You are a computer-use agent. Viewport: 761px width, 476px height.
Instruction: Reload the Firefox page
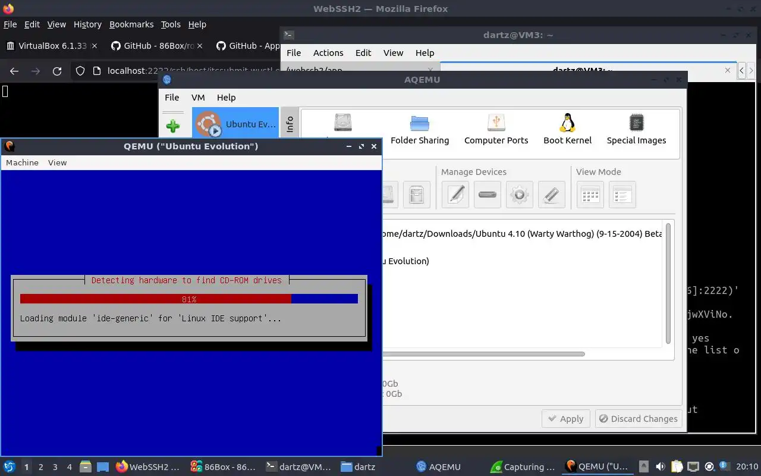click(57, 71)
